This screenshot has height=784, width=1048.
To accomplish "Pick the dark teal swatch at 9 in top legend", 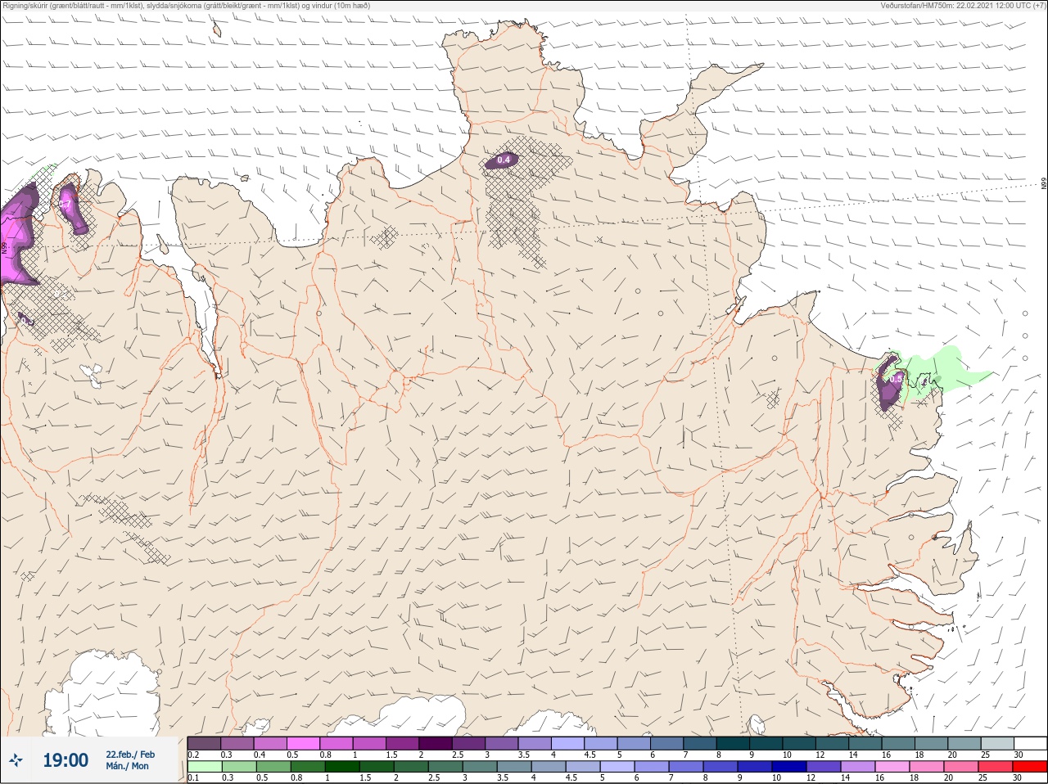I will tap(766, 743).
